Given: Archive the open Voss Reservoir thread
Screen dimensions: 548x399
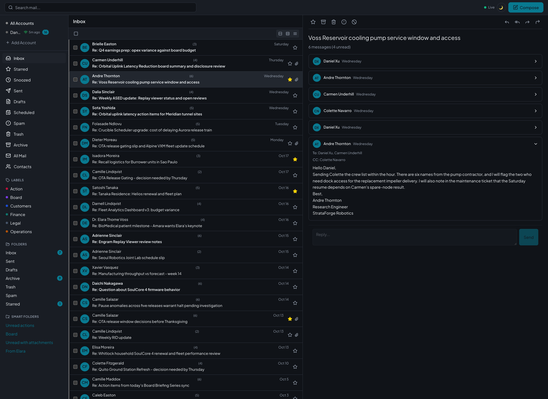Looking at the screenshot, I should click(x=323, y=22).
